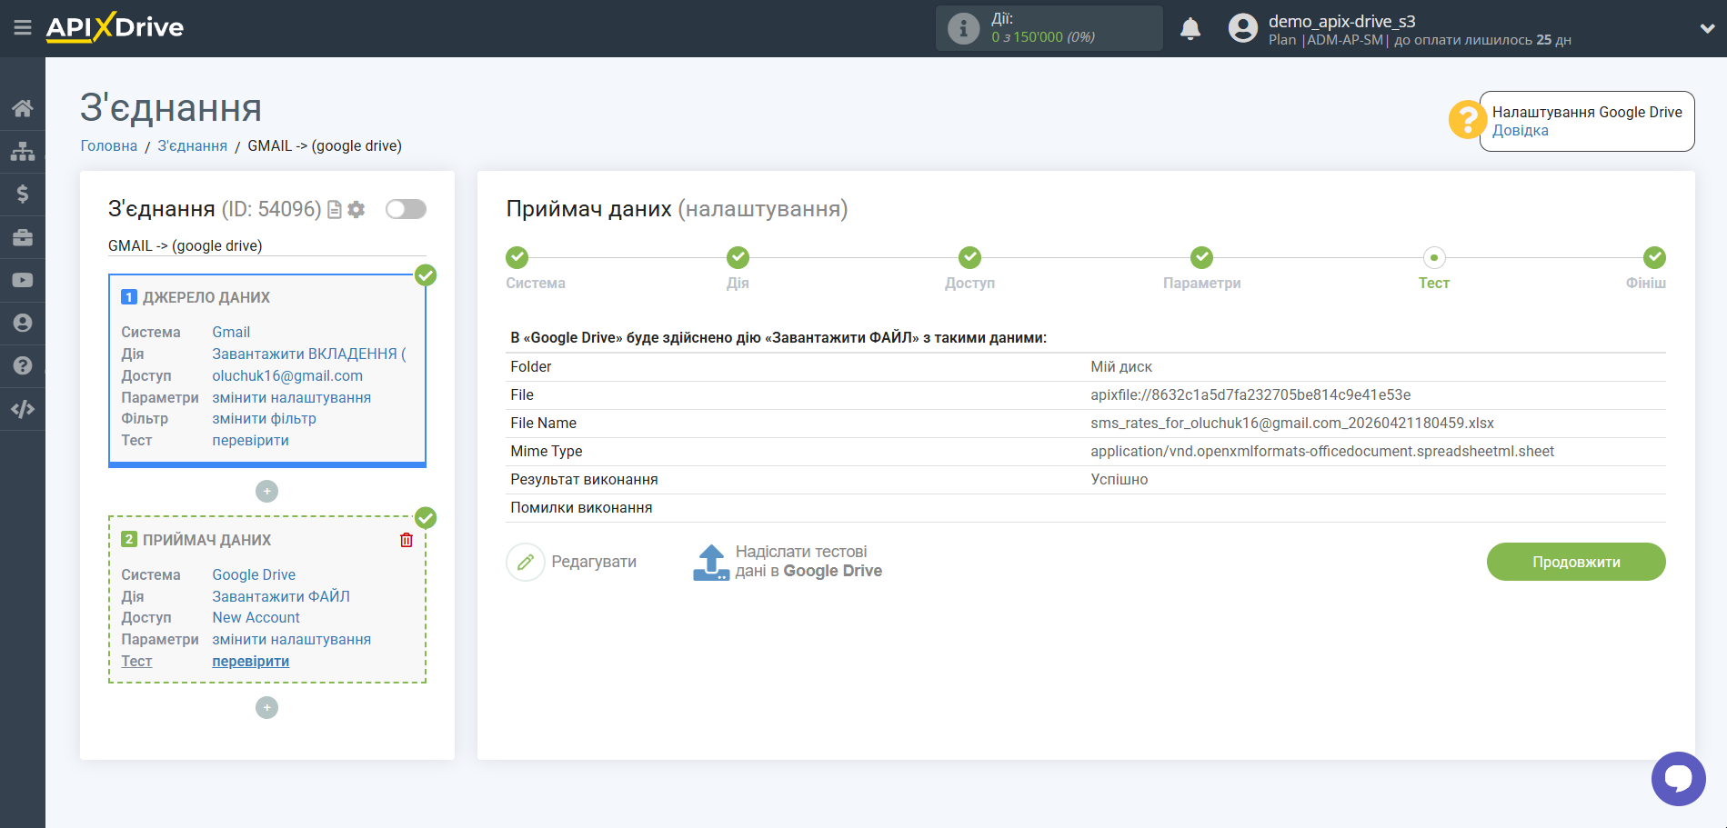Click the Продовжити button
The image size is (1727, 828).
point(1576,562)
